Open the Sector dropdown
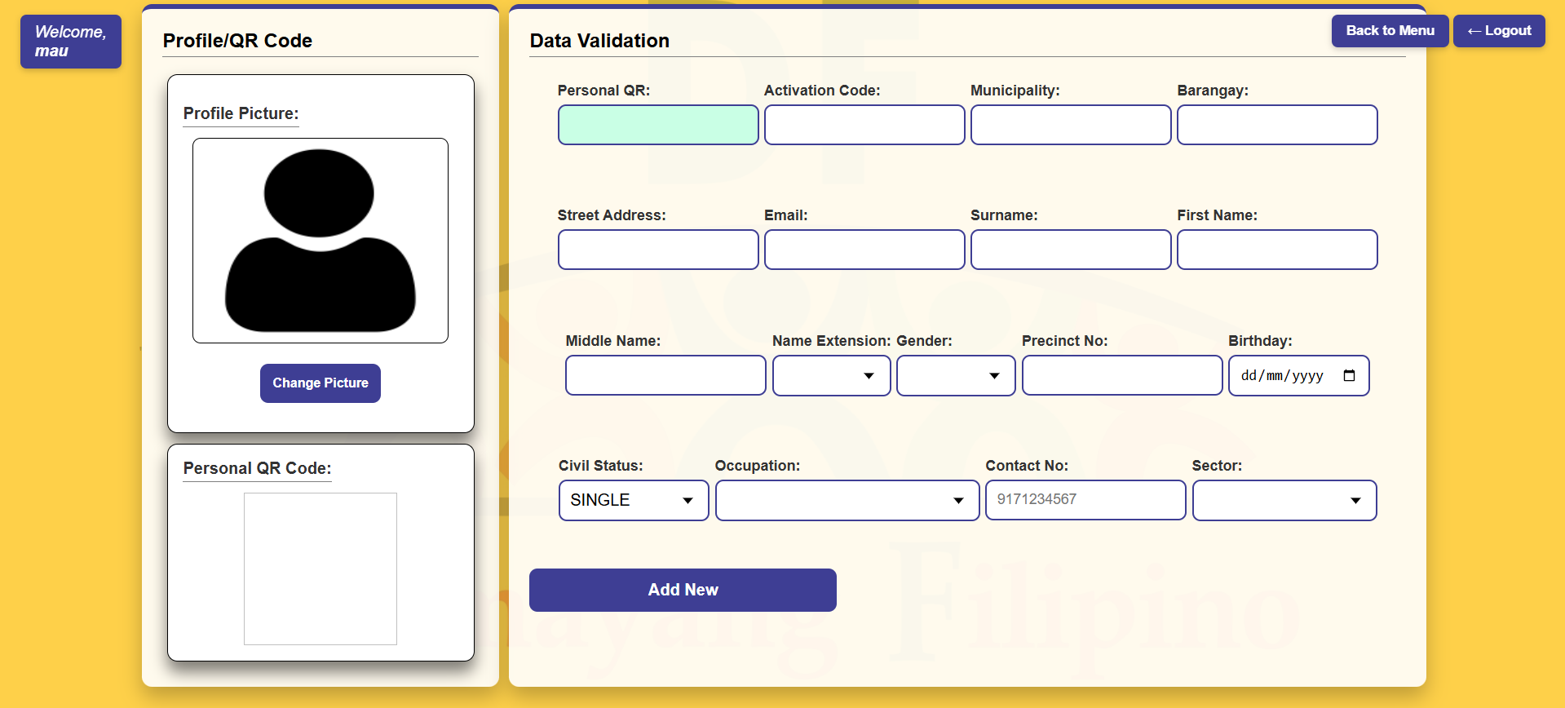 (x=1284, y=501)
